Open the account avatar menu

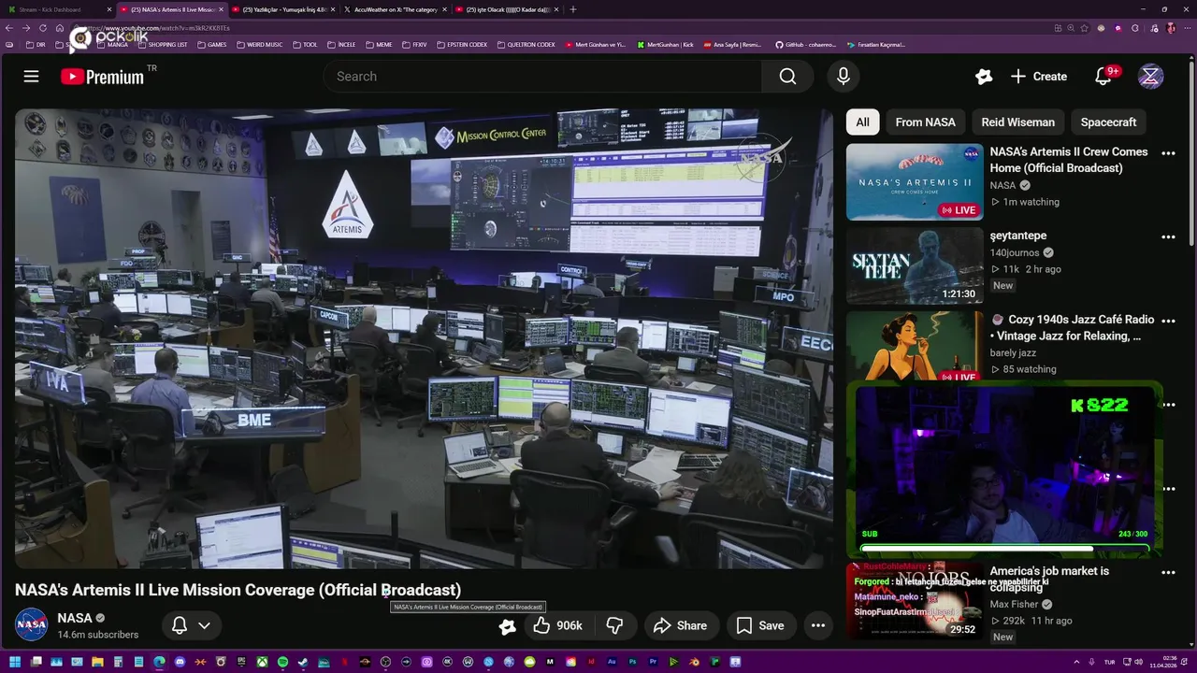tap(1150, 77)
